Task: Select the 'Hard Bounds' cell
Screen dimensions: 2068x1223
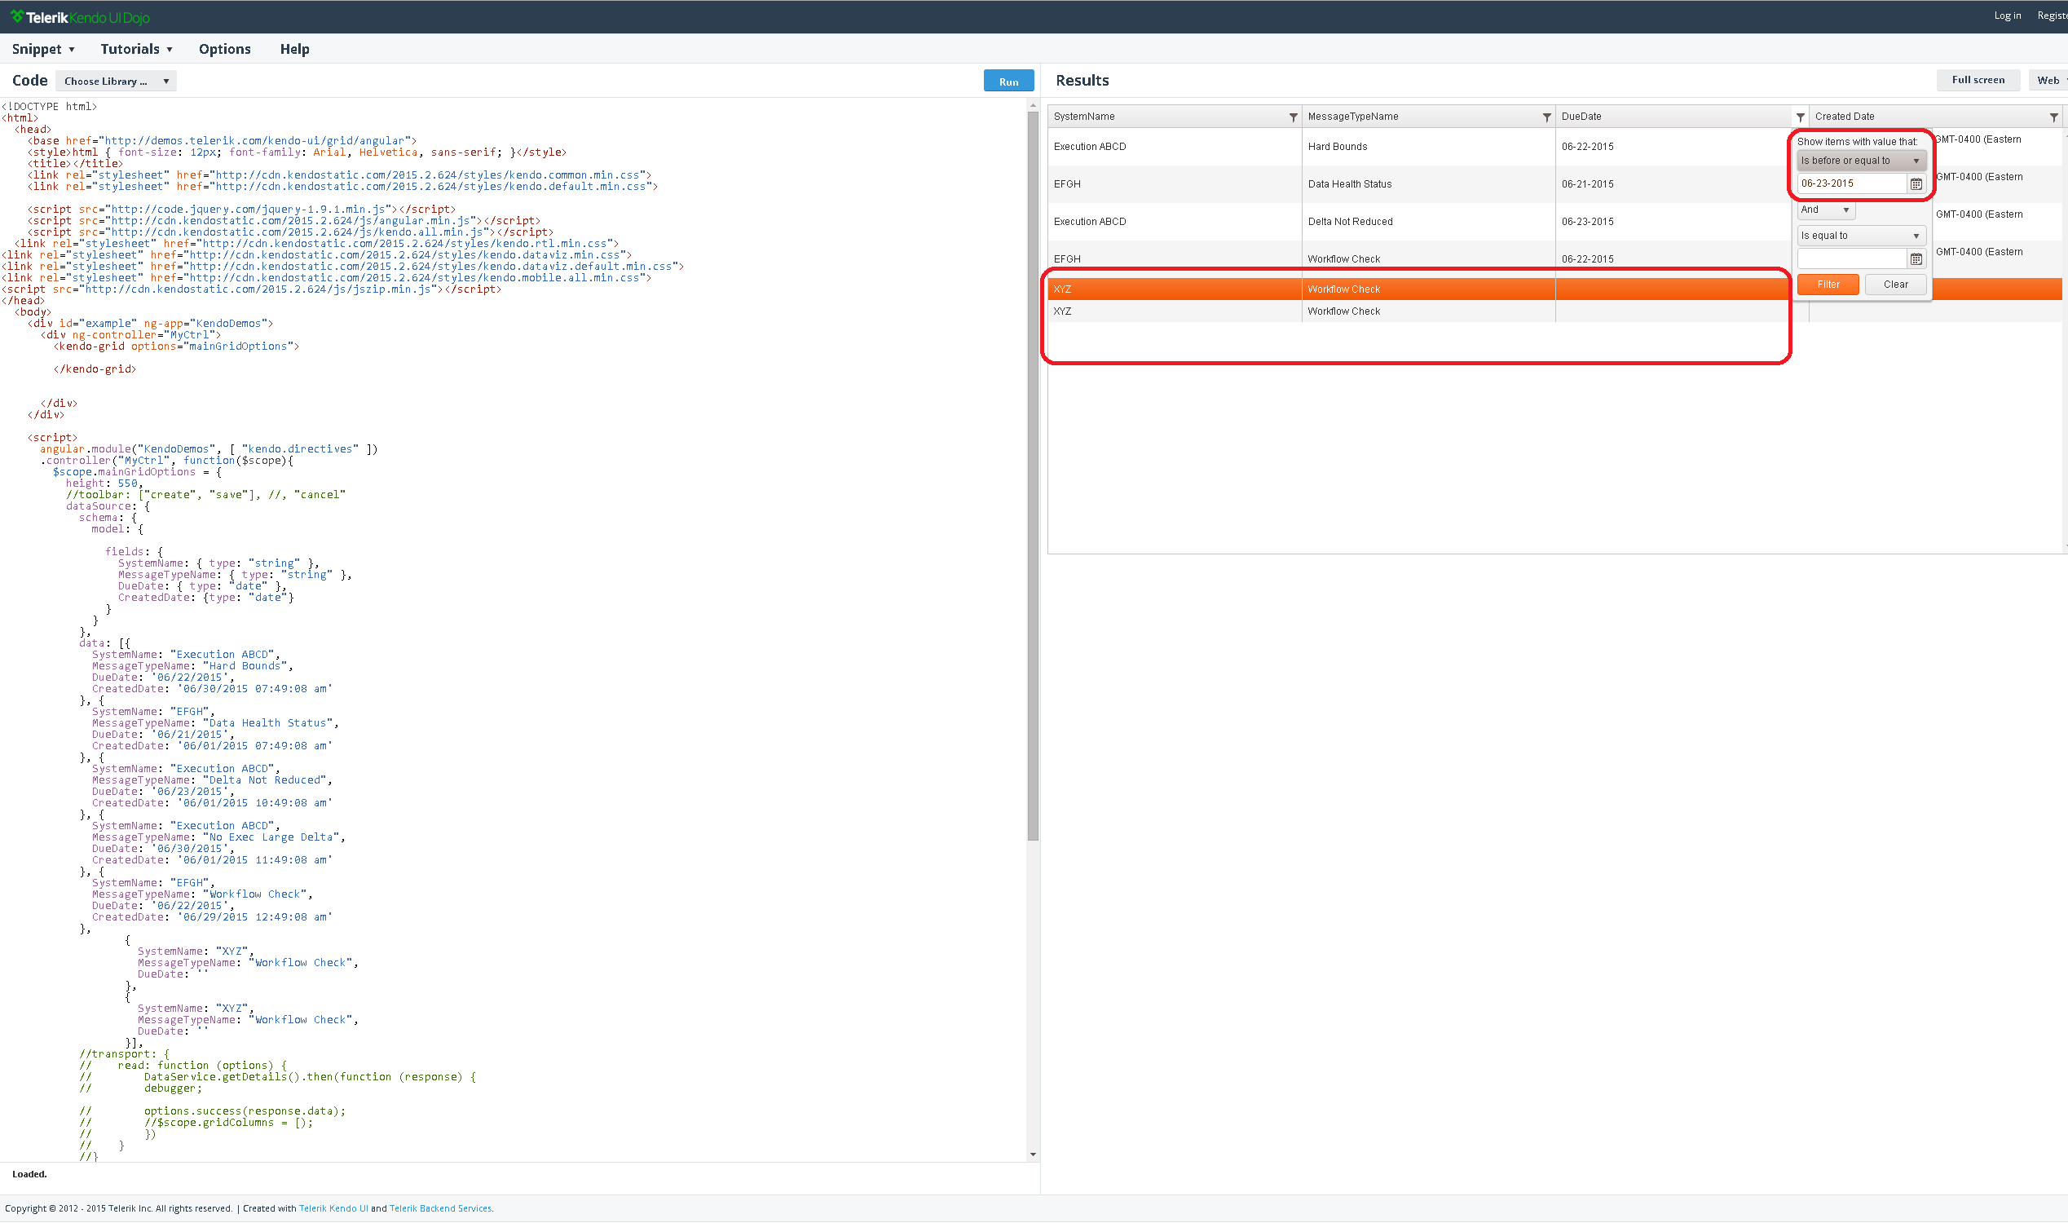Action: click(x=1428, y=147)
